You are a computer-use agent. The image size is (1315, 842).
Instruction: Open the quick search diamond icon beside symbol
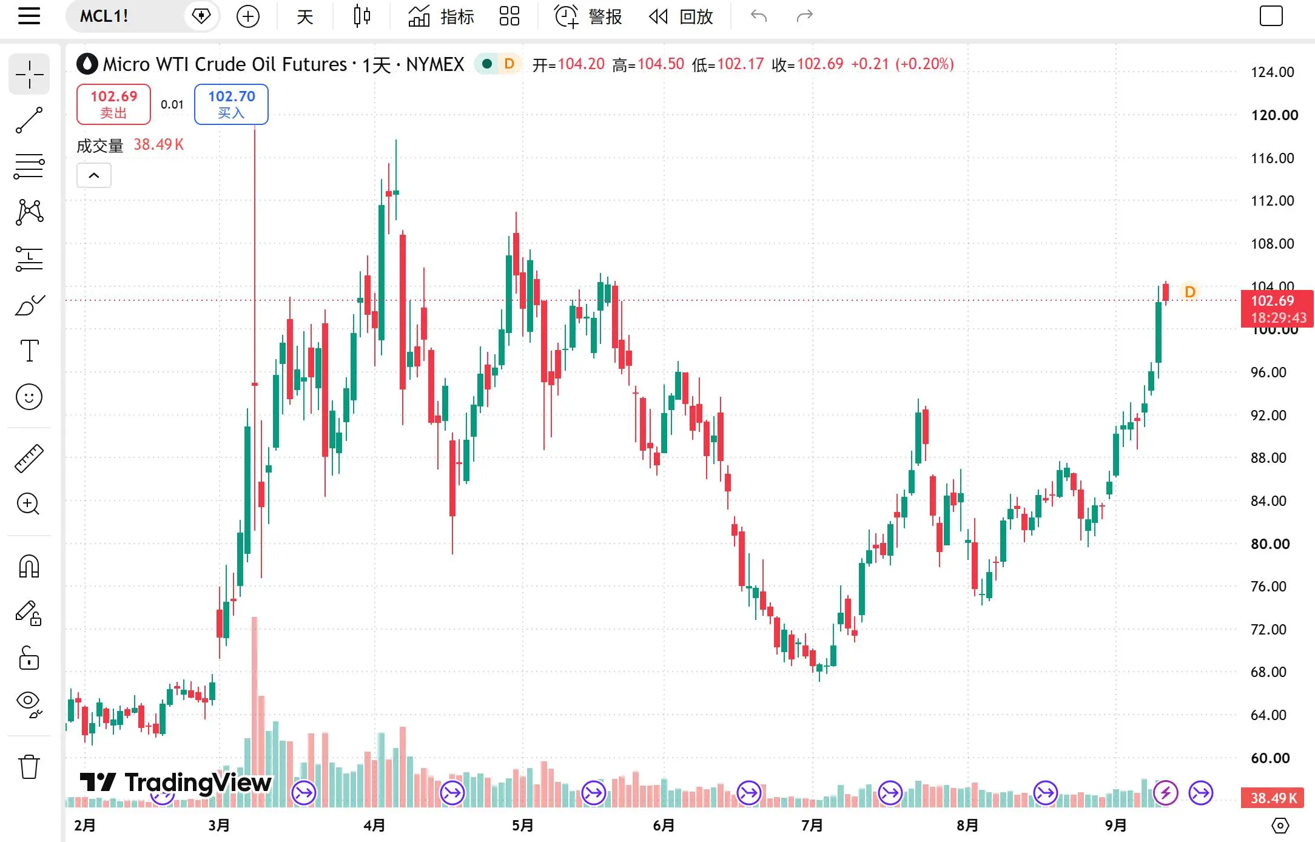201,16
